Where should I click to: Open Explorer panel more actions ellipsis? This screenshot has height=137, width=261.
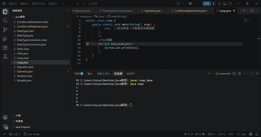(68, 11)
